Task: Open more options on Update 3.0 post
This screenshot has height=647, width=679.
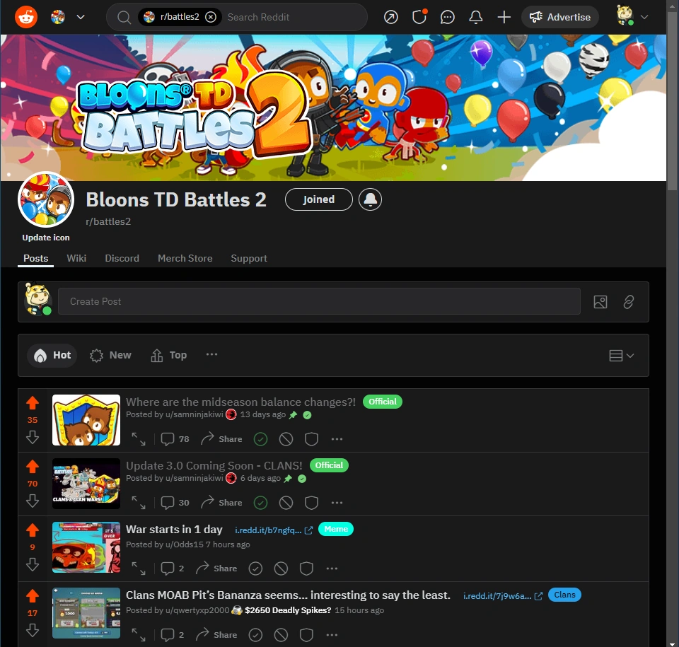Action: [x=337, y=503]
